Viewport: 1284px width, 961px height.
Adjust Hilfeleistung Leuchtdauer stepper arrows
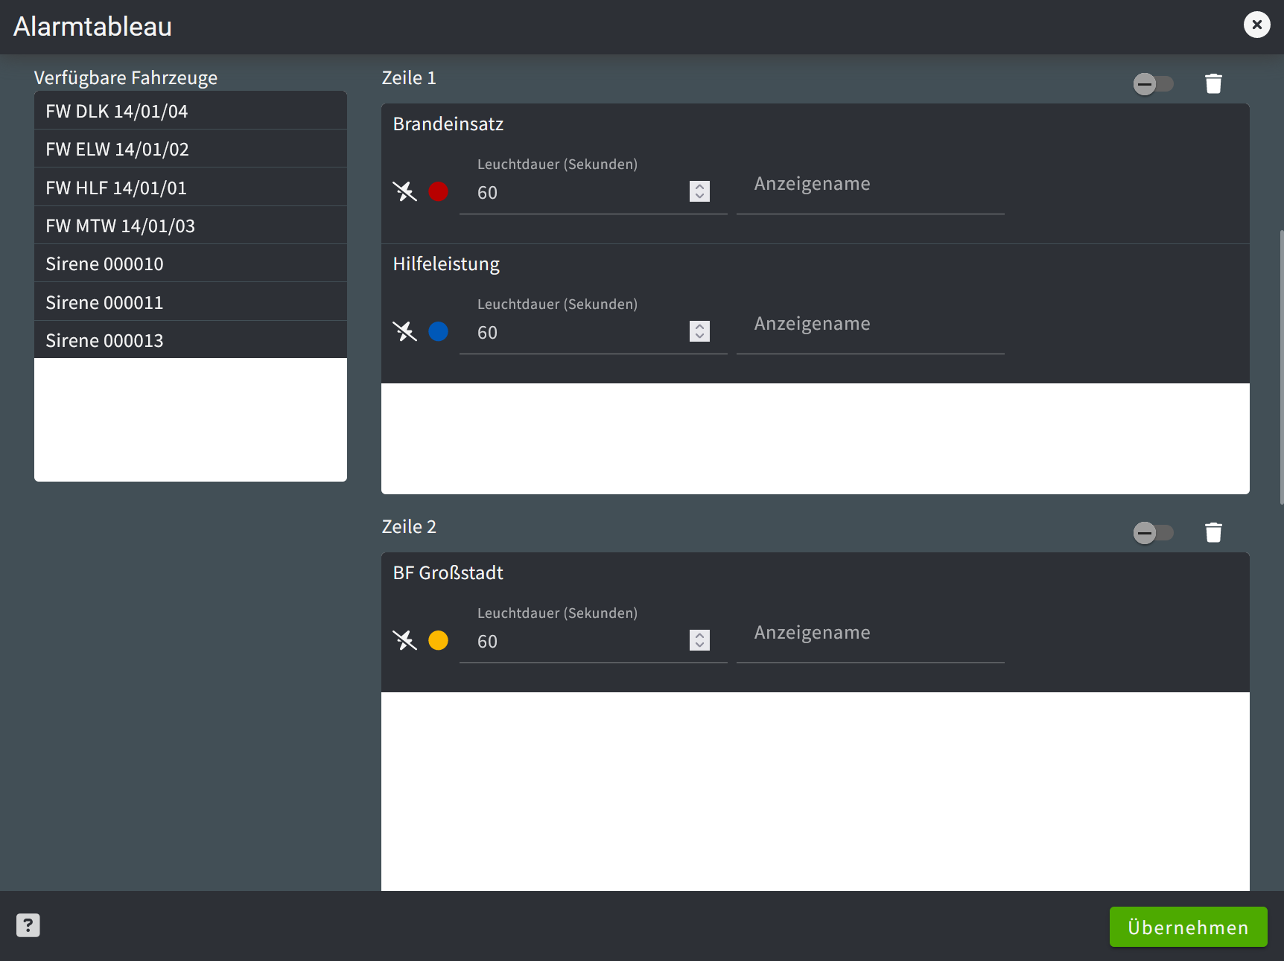click(699, 331)
